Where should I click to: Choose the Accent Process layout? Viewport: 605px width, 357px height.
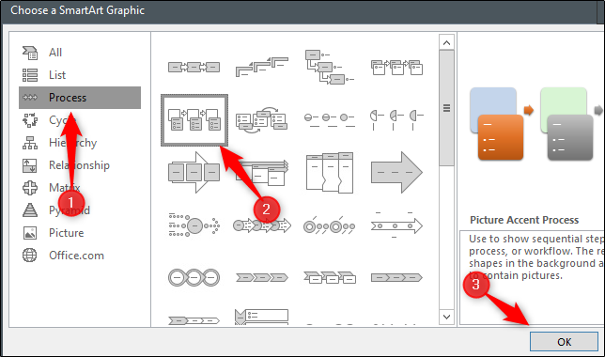coord(396,67)
